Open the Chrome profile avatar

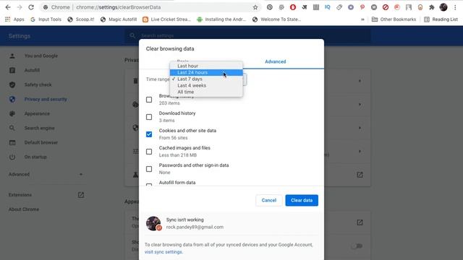pyautogui.click(x=443, y=7)
